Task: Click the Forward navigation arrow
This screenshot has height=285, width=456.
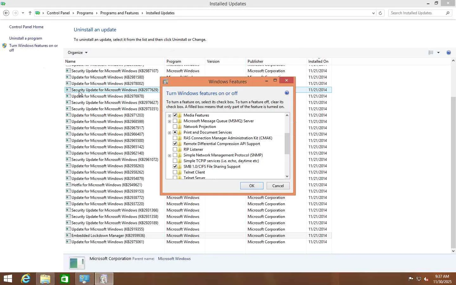Action: click(15, 13)
